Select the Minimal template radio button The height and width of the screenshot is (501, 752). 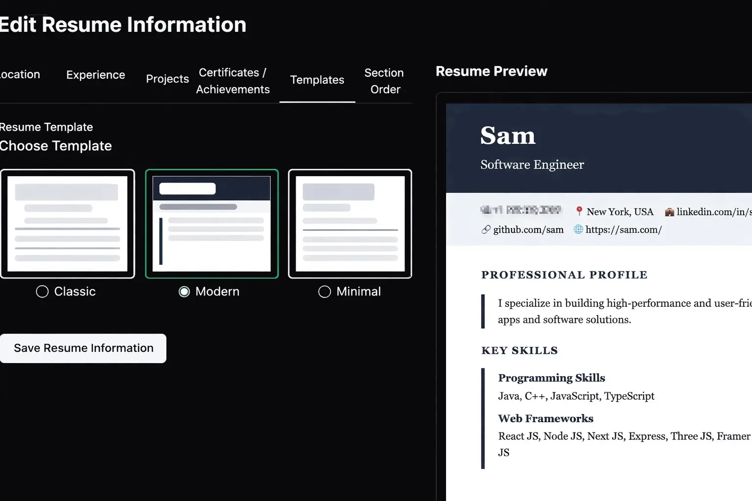coord(325,291)
